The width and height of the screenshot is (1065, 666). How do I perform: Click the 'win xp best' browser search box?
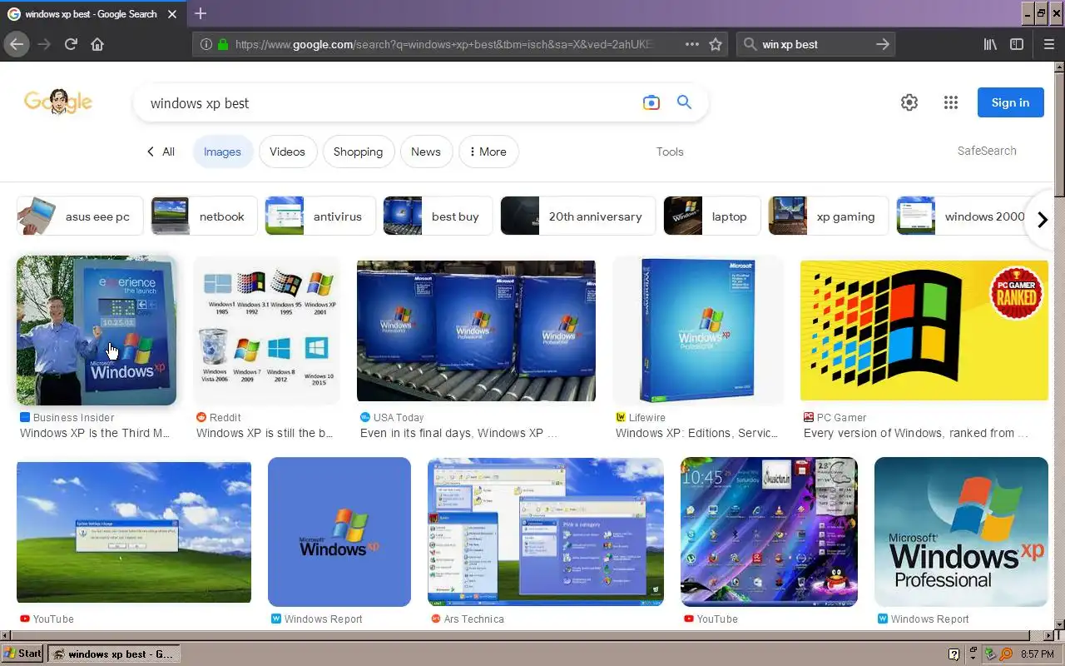click(x=815, y=44)
